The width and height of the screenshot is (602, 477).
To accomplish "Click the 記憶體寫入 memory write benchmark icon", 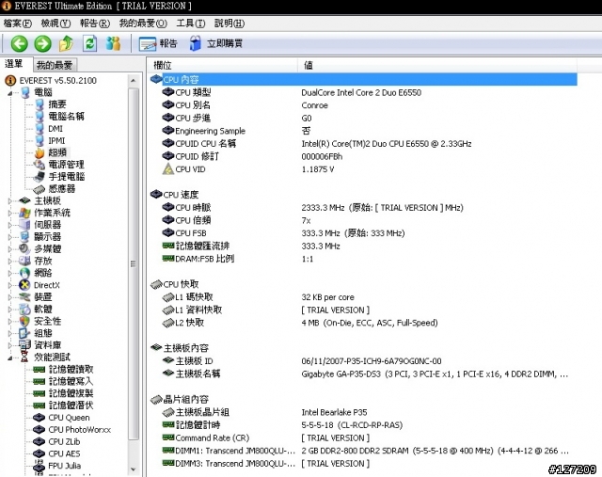I will [x=40, y=381].
